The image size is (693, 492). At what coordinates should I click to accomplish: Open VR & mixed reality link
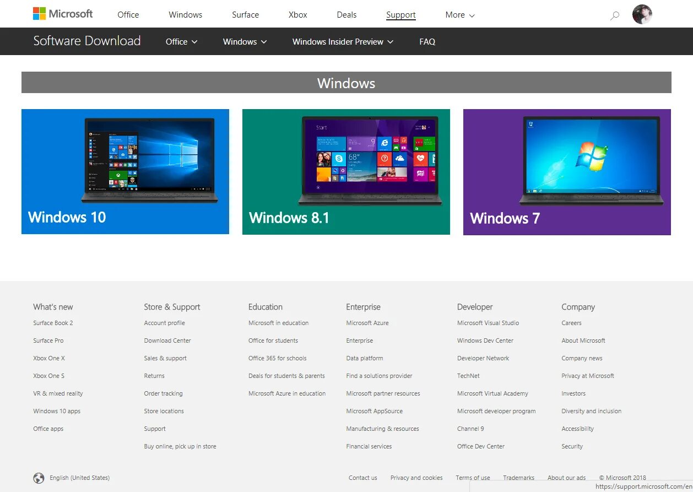pyautogui.click(x=58, y=393)
